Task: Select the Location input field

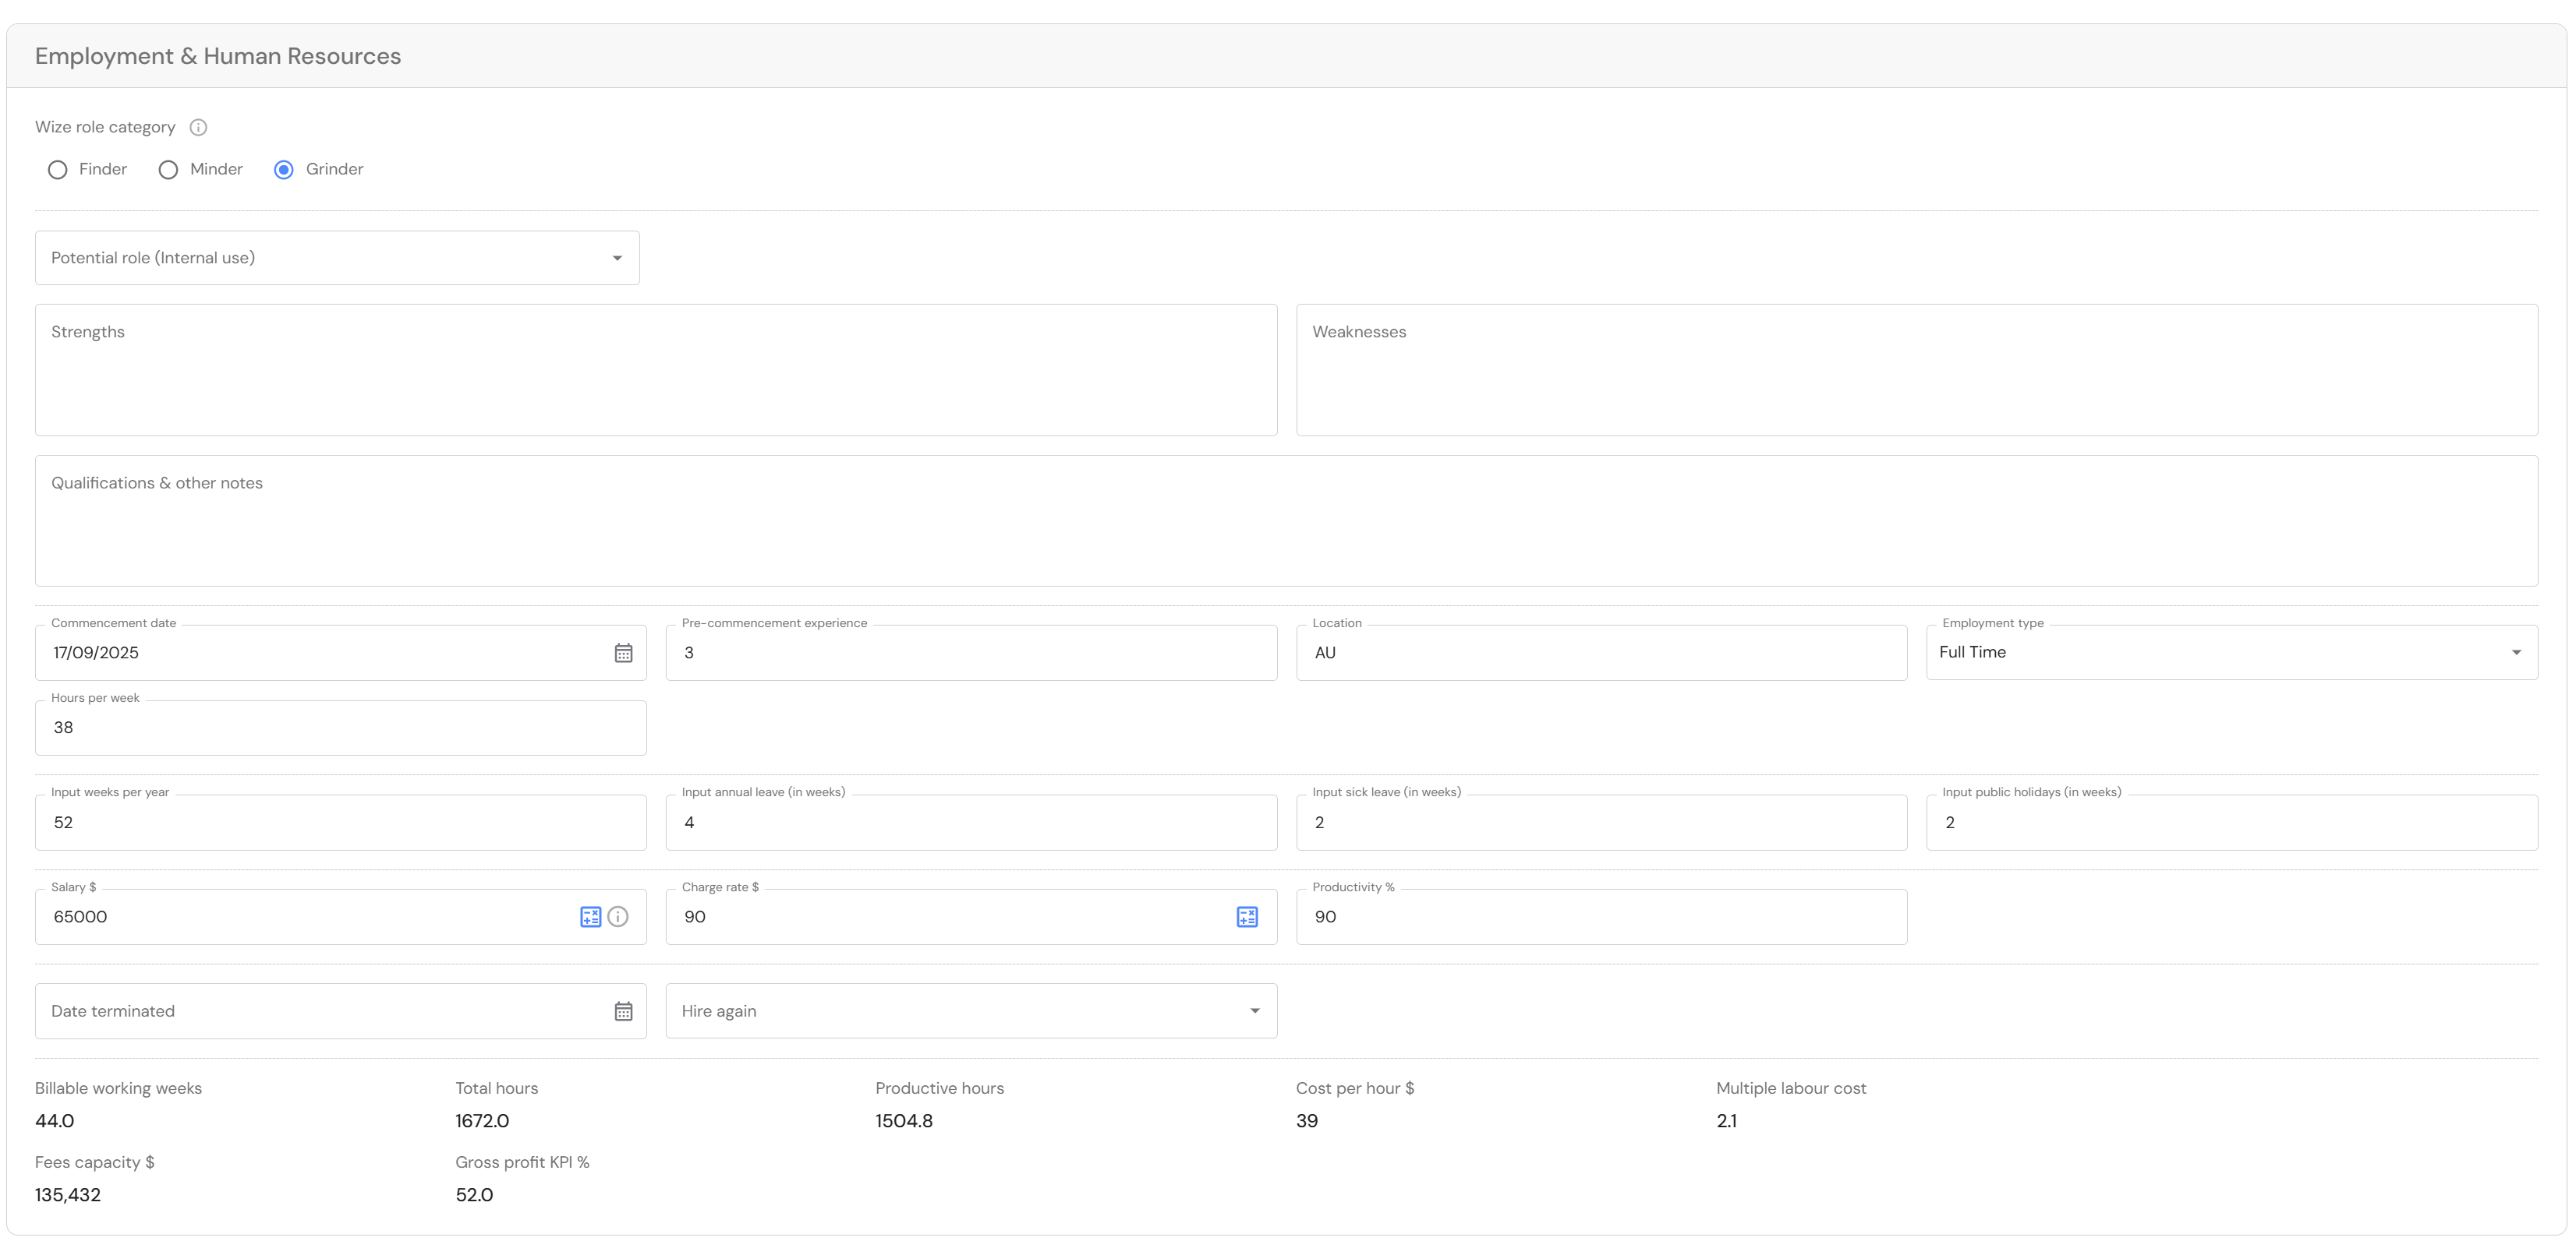Action: click(1600, 653)
